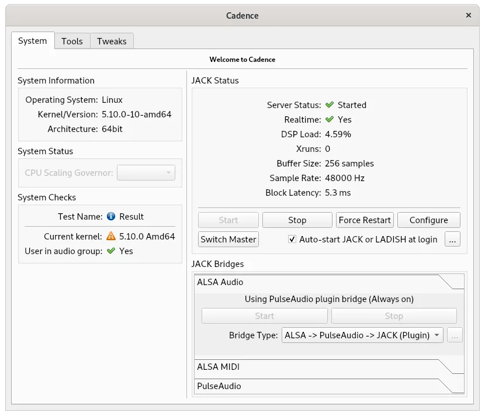The width and height of the screenshot is (485, 416).
Task: Click the JACK Start button
Action: [228, 220]
